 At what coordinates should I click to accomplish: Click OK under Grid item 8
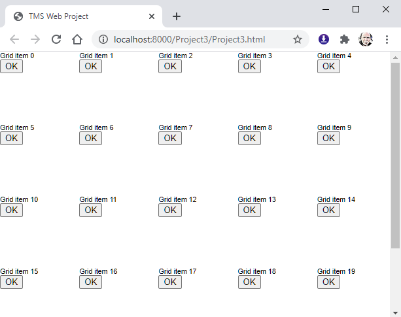pyautogui.click(x=249, y=138)
